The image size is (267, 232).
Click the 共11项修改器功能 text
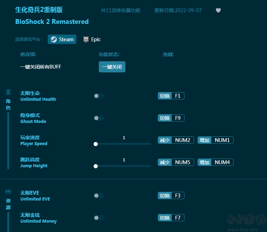(x=121, y=10)
